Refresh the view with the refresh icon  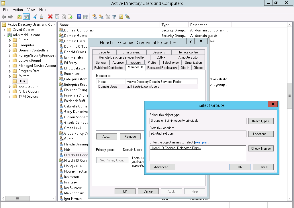[x=64, y=17]
